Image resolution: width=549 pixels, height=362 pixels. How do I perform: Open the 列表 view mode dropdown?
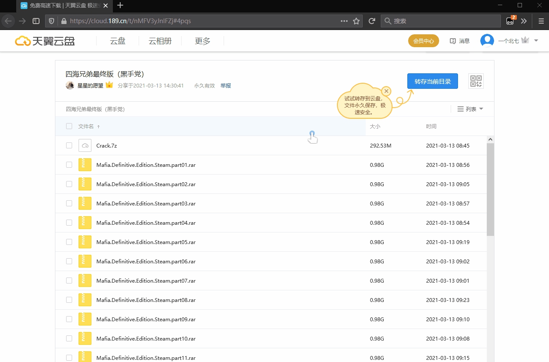tap(470, 109)
